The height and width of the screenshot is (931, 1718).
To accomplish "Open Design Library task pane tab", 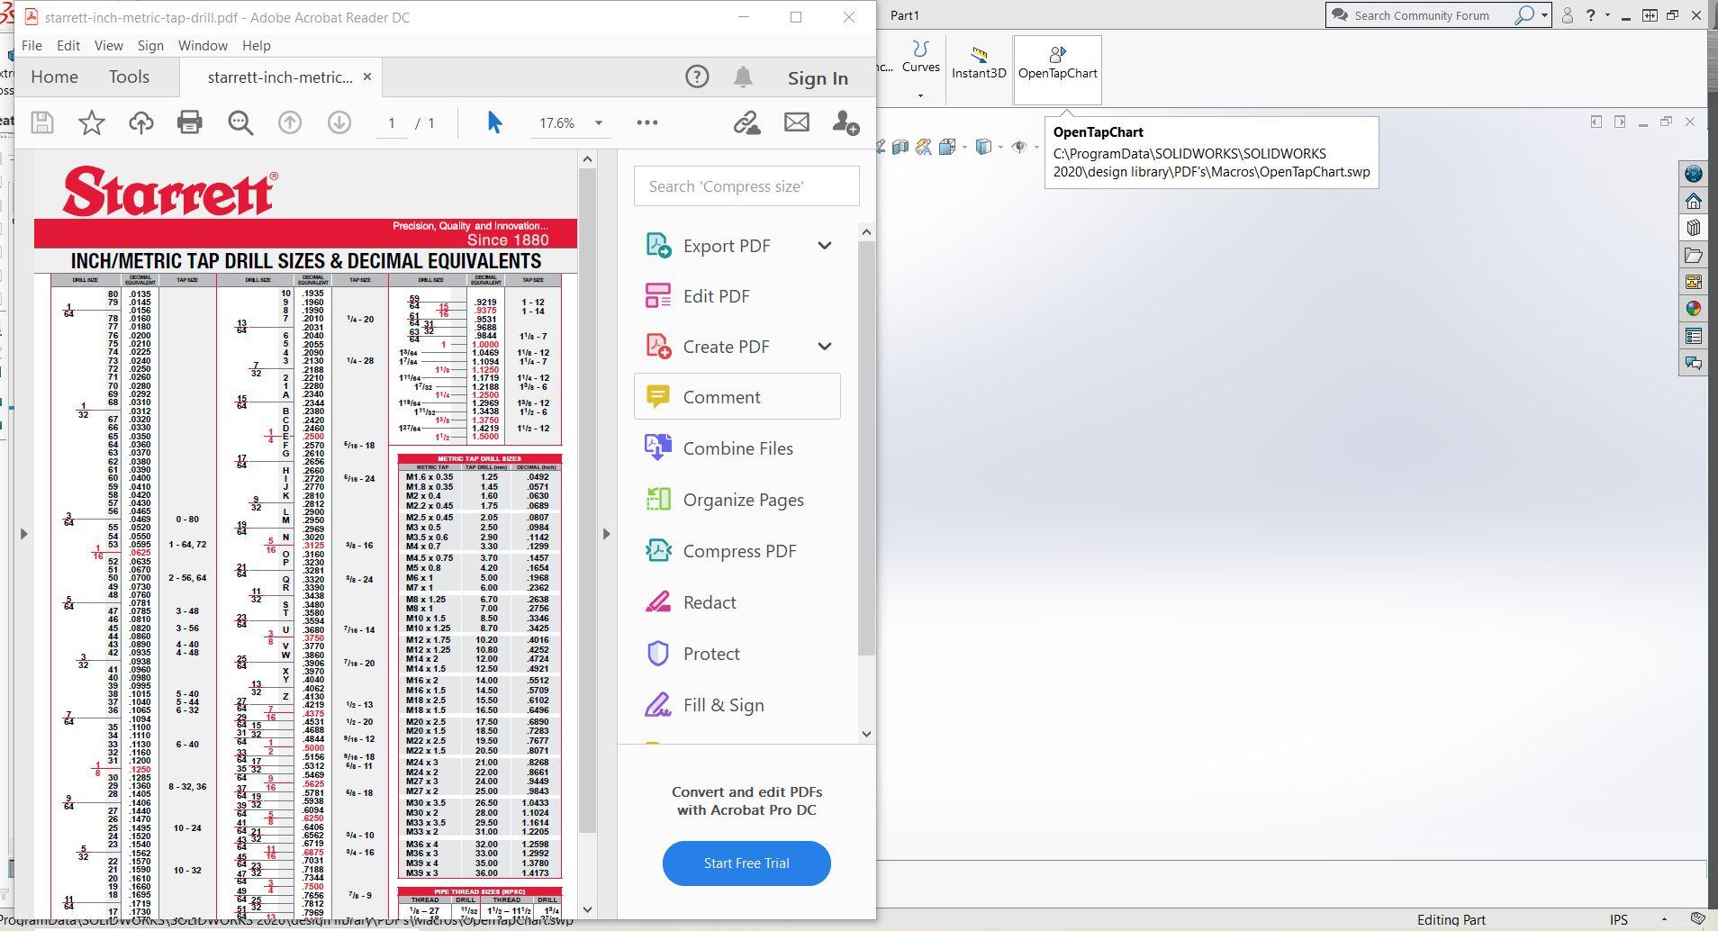I will (1694, 228).
